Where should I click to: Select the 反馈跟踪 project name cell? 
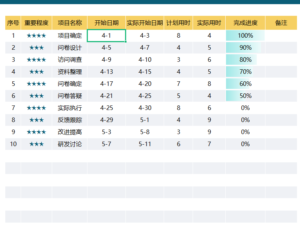(x=69, y=120)
